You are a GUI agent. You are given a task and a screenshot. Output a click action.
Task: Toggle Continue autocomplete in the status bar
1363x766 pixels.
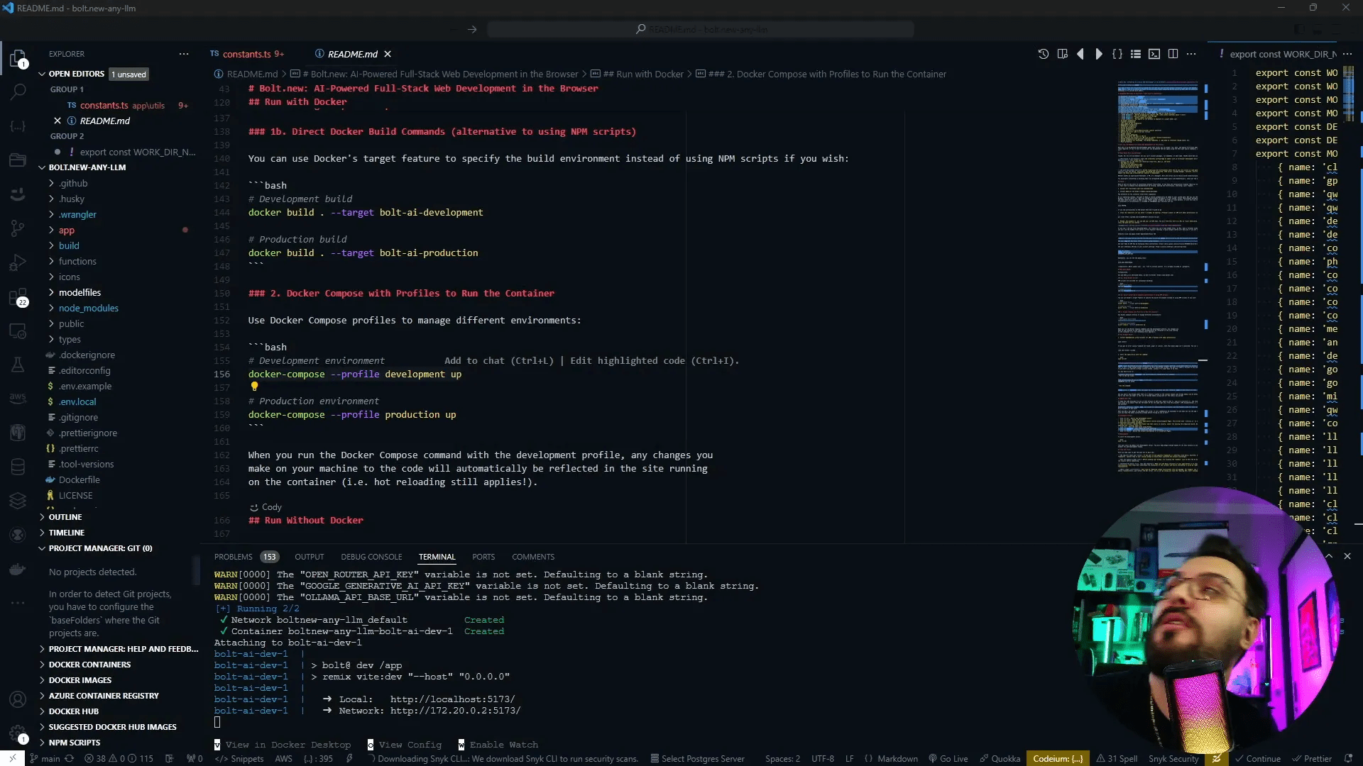coord(1257,758)
